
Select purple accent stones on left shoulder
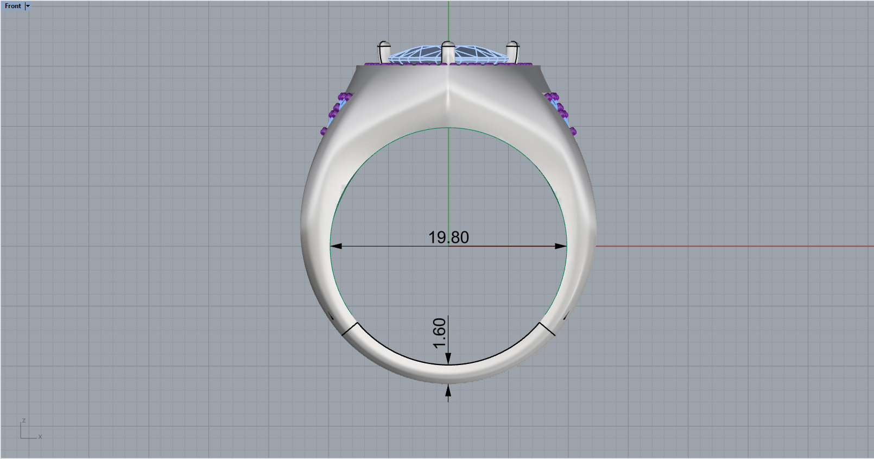(x=337, y=113)
